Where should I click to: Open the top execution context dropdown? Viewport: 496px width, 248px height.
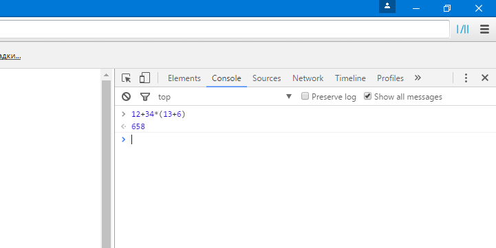click(x=225, y=97)
